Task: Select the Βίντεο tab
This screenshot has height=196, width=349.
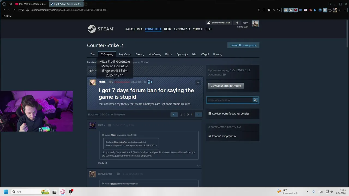Action: coord(169,54)
